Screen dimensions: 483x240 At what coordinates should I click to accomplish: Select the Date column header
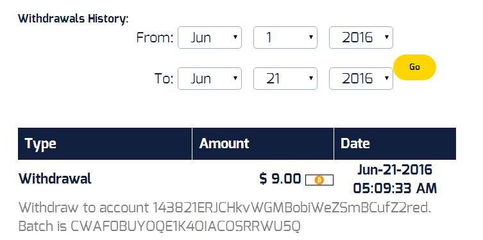395,144
